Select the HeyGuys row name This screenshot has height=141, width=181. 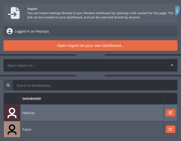click(29, 113)
